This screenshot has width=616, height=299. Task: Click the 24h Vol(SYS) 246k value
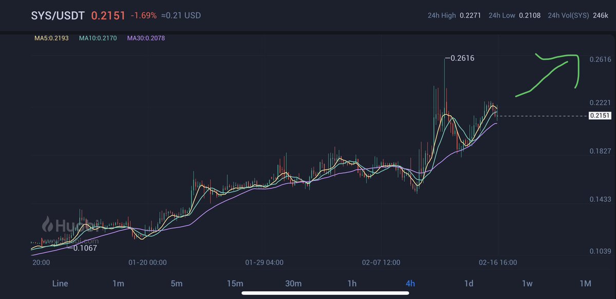point(601,15)
